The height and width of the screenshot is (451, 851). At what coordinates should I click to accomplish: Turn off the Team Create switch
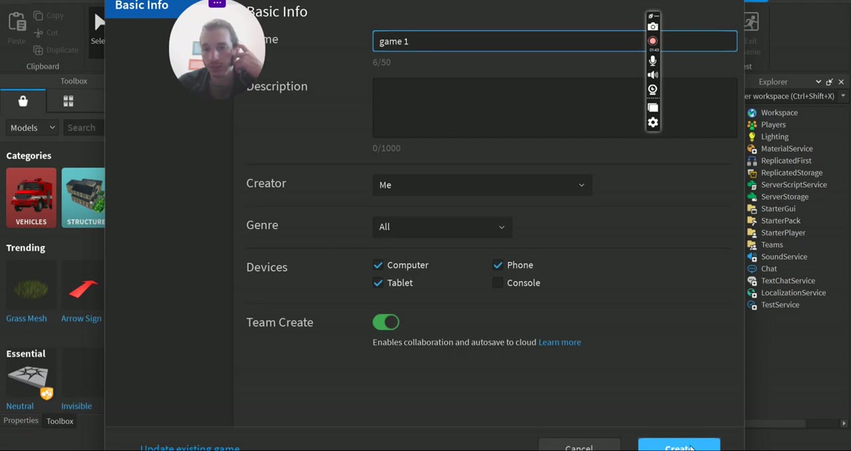386,322
